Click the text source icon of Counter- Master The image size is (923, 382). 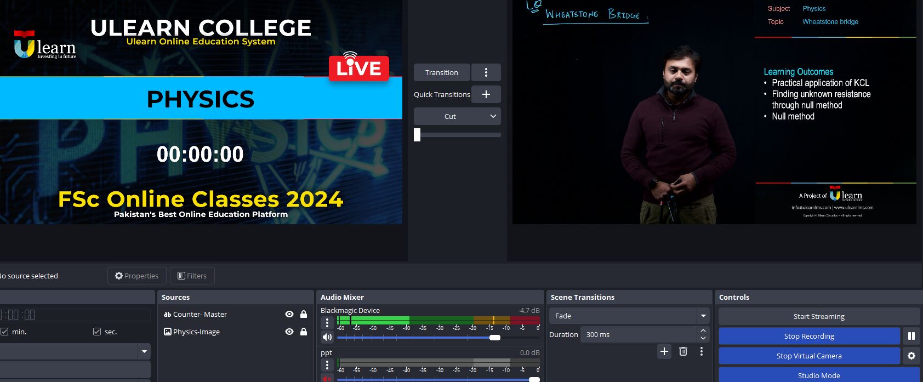(167, 314)
